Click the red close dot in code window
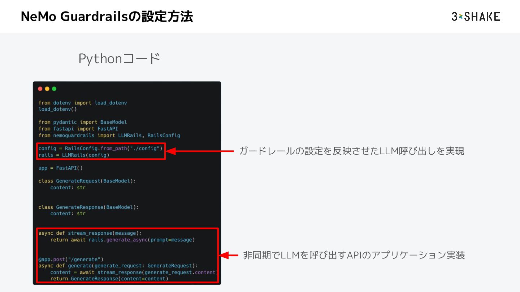The image size is (520, 292). 40,89
